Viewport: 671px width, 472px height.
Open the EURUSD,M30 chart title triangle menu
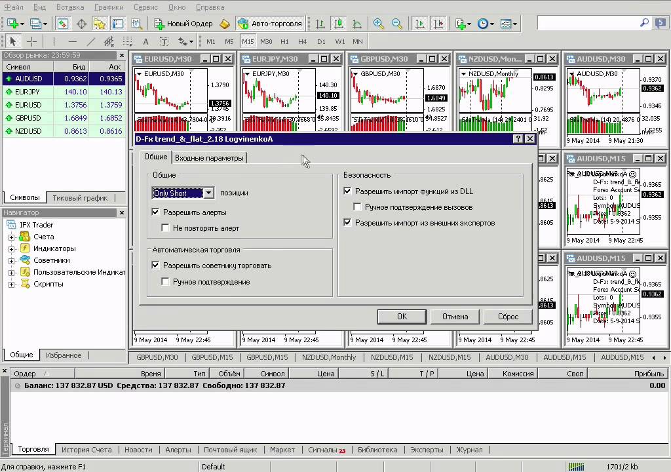coord(139,74)
